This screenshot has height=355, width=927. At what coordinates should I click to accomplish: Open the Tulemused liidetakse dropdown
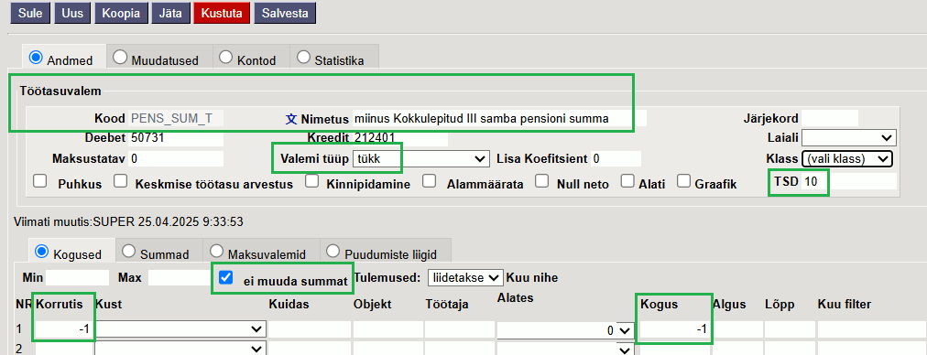point(465,277)
